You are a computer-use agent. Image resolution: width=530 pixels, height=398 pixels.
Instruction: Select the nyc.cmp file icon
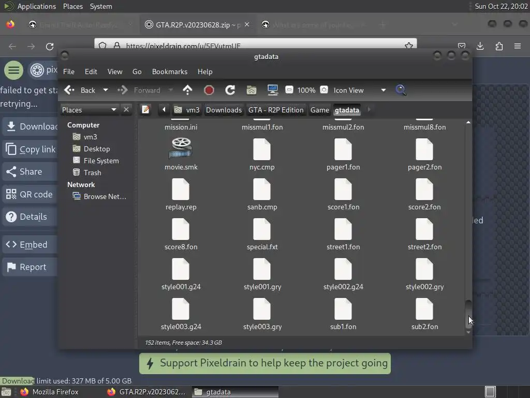[x=262, y=149]
